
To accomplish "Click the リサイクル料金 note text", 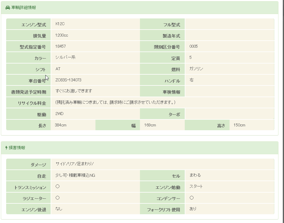I will coord(115,102).
